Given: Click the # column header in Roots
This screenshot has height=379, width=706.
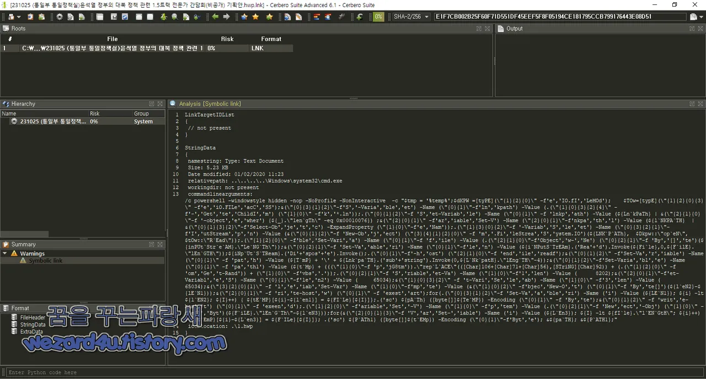Looking at the screenshot, I should [10, 39].
